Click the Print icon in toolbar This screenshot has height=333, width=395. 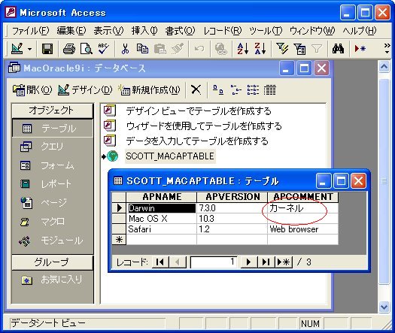[69, 49]
